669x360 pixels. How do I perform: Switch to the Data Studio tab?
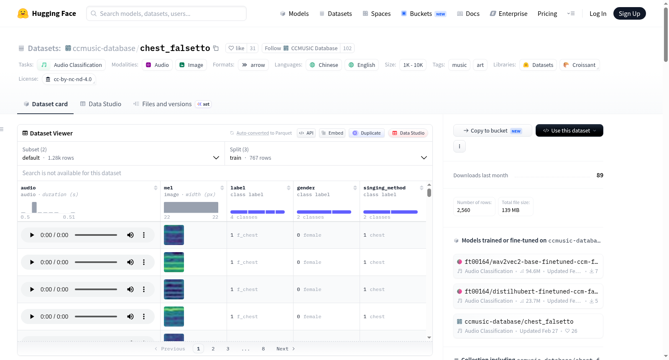pos(100,104)
